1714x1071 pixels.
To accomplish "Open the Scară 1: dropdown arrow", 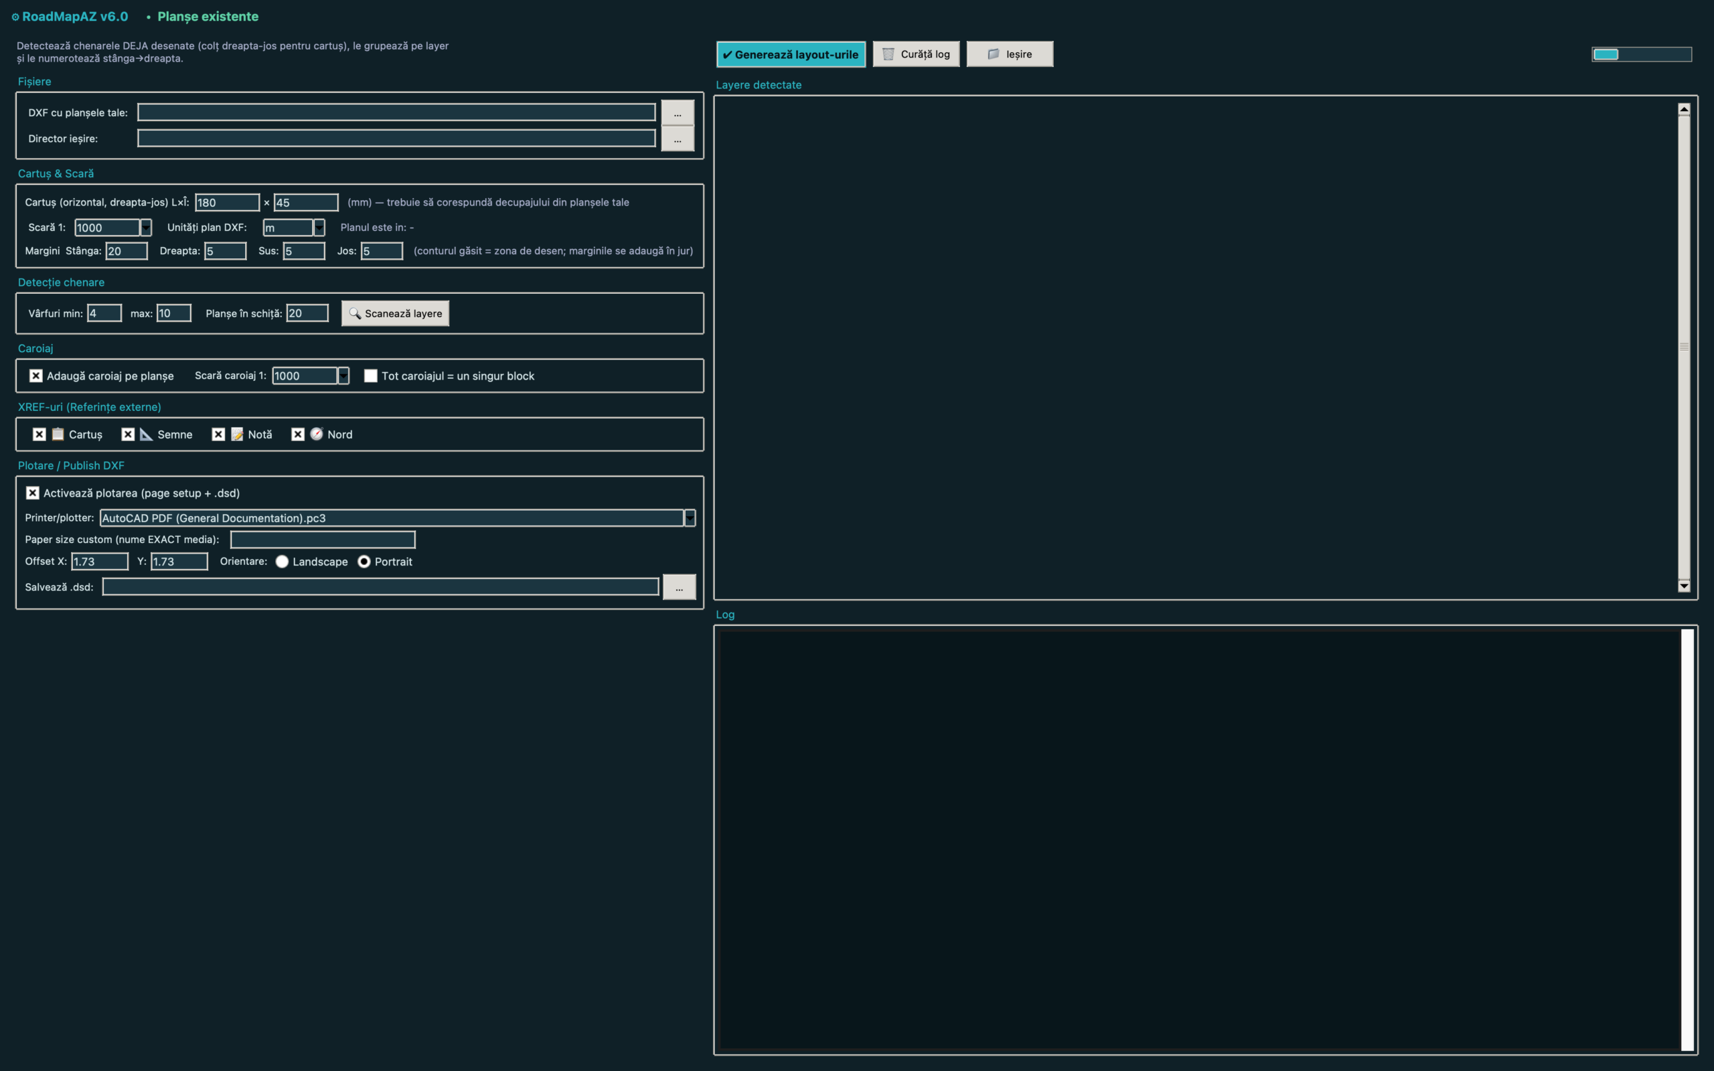I will point(146,228).
